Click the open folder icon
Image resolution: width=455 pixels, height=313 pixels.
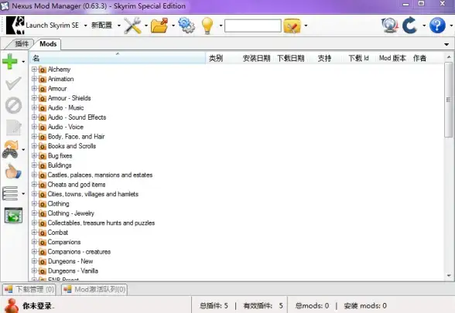(159, 26)
